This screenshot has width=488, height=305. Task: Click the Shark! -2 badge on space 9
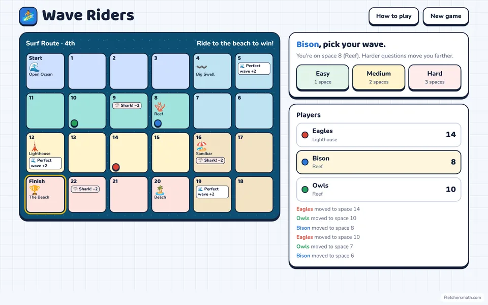(x=127, y=106)
